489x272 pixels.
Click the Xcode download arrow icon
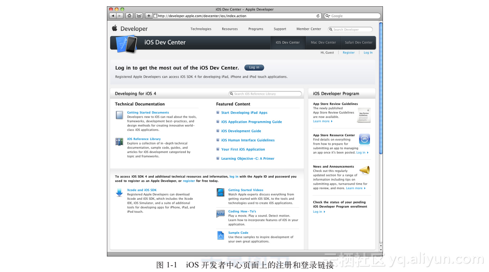pyautogui.click(x=119, y=193)
